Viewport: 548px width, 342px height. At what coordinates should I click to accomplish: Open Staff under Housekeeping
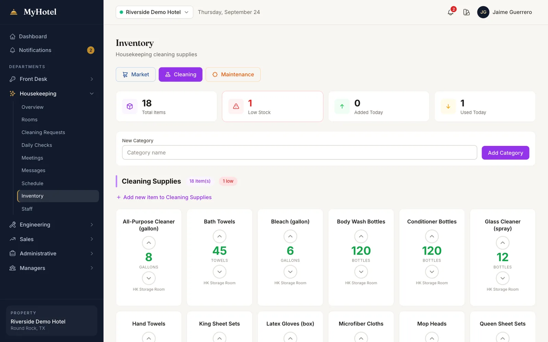click(x=27, y=209)
